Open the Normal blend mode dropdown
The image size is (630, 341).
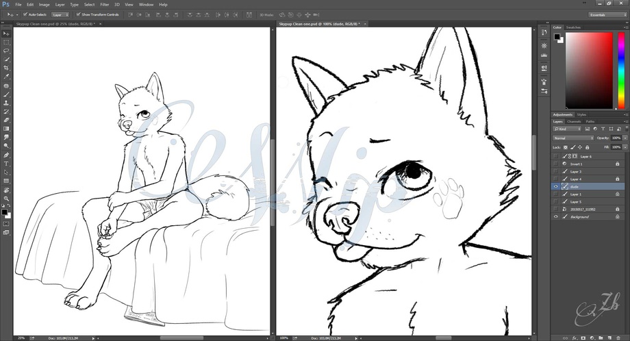click(x=572, y=138)
